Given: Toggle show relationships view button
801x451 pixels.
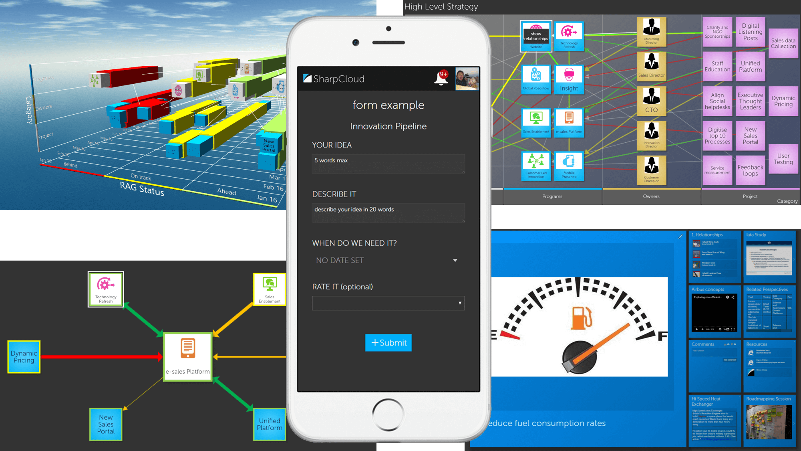Looking at the screenshot, I should coord(536,36).
